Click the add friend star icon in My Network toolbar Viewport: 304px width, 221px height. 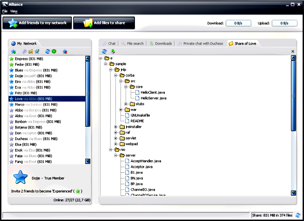click(13, 51)
